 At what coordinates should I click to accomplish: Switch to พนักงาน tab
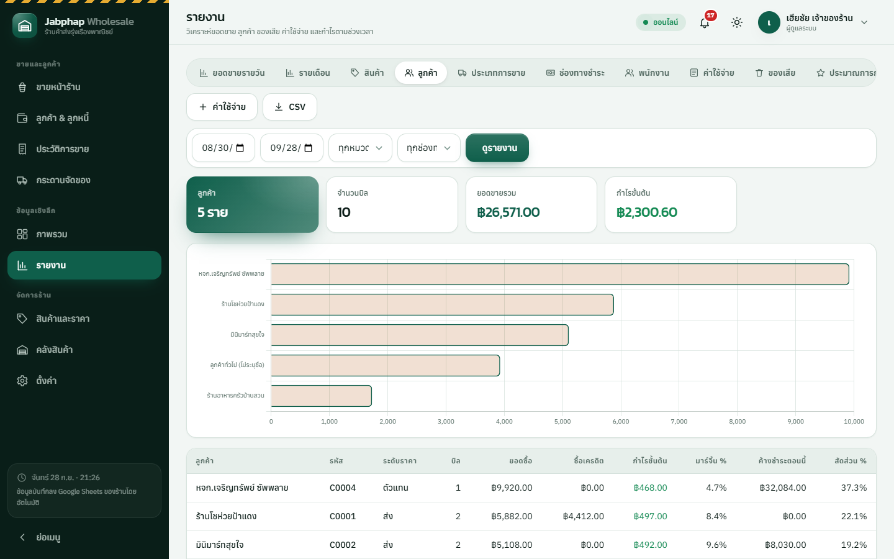[x=647, y=73]
